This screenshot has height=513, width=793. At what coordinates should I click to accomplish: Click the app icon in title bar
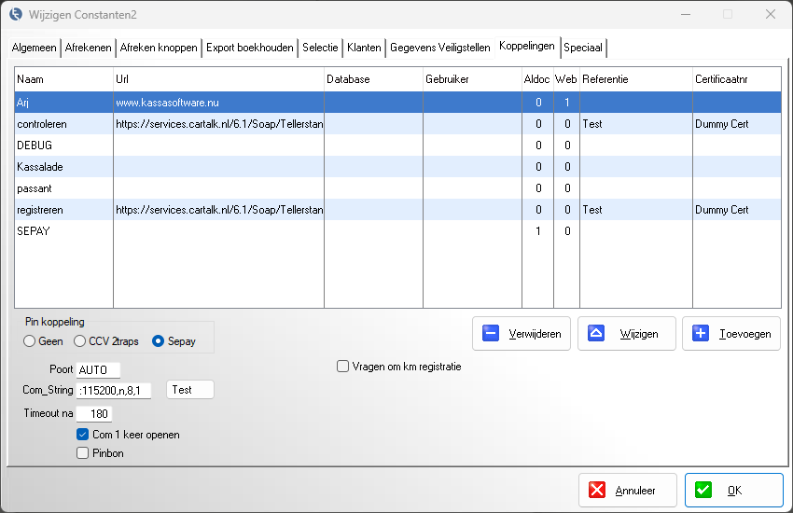(15, 15)
